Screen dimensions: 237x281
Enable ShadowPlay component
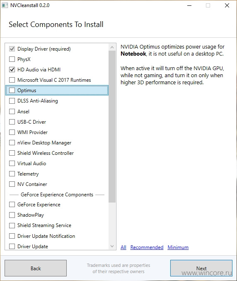point(12,215)
